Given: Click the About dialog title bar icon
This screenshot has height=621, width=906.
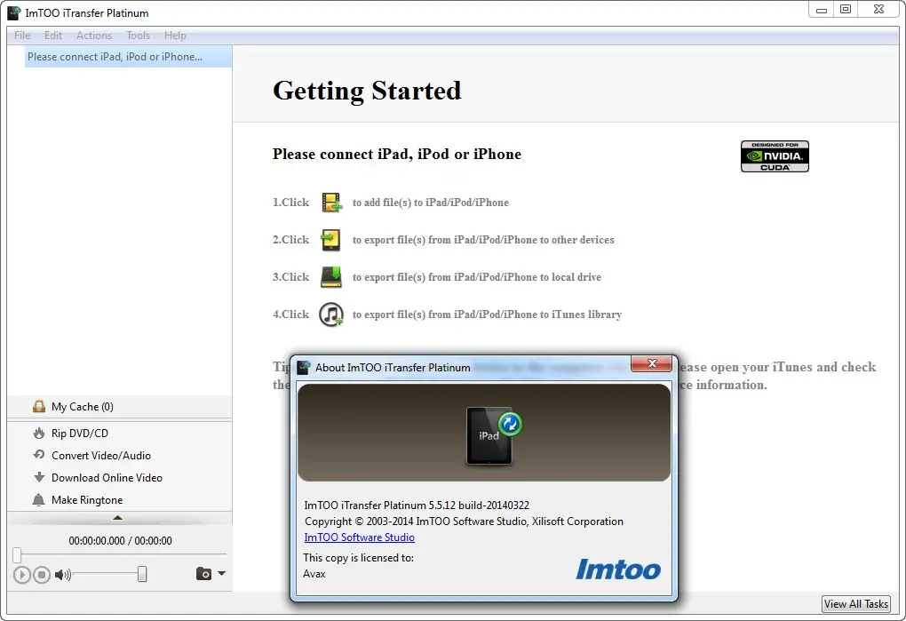Looking at the screenshot, I should click(x=304, y=368).
